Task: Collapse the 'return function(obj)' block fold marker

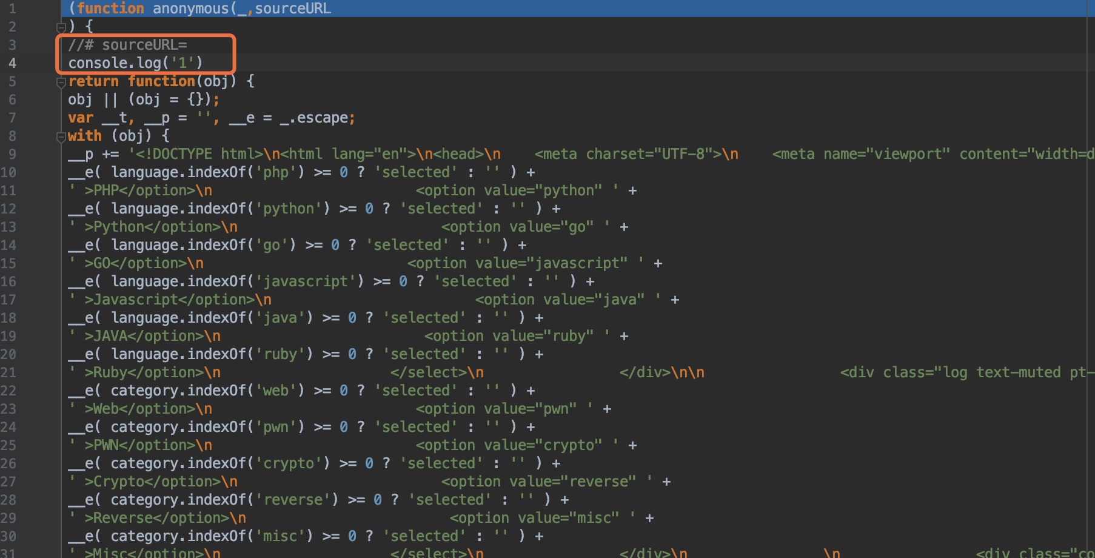Action: pyautogui.click(x=61, y=82)
